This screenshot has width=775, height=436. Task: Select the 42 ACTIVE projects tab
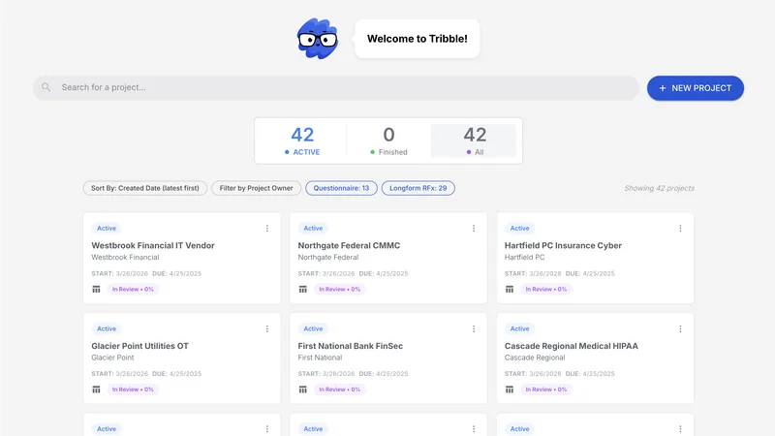(302, 140)
